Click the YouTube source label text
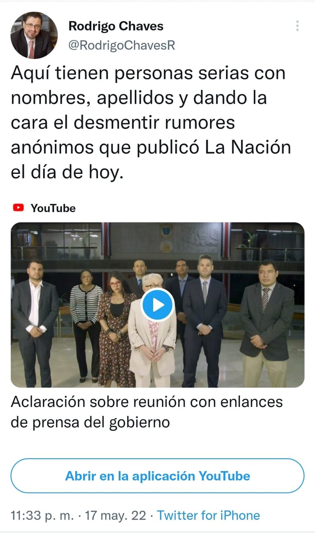Screen dimensions: 315x535 (x=53, y=208)
